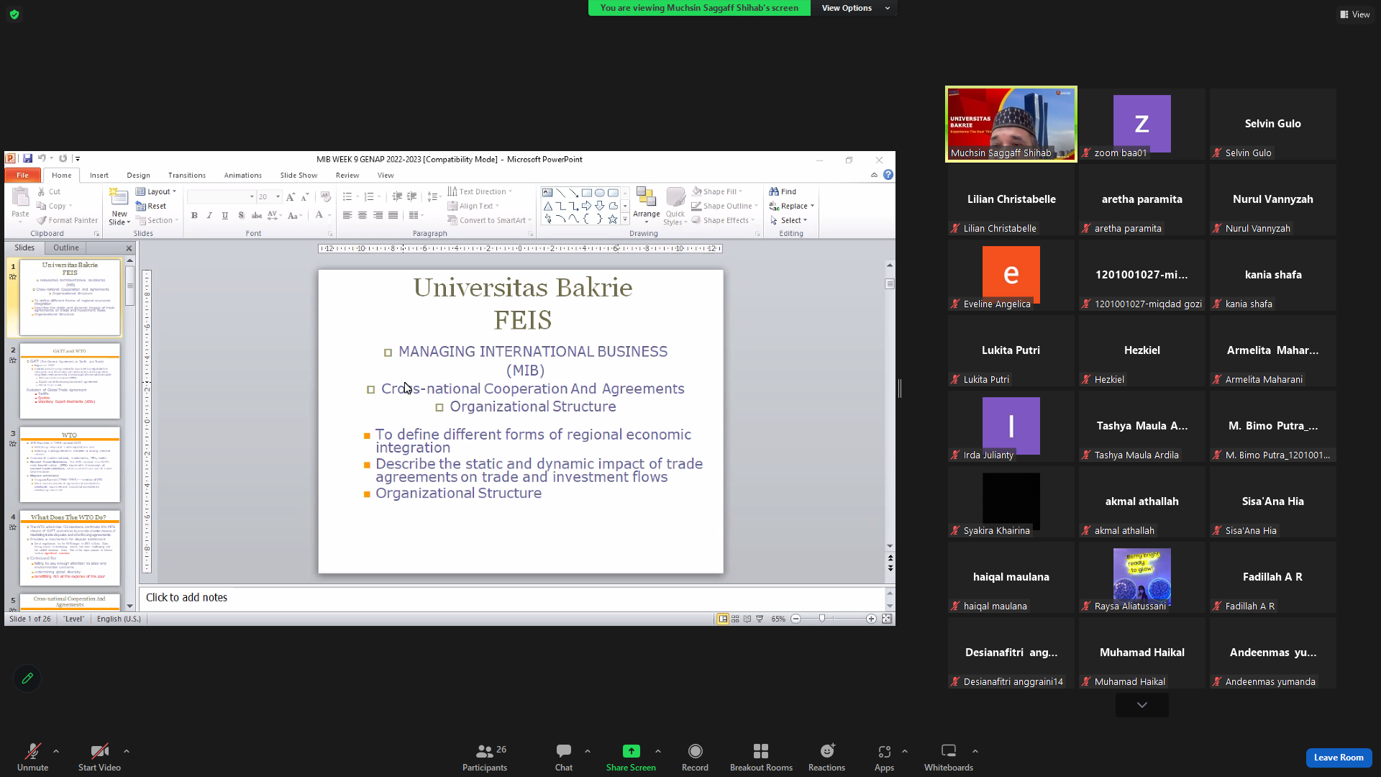Unmute the microphone in Zoom

click(x=32, y=758)
